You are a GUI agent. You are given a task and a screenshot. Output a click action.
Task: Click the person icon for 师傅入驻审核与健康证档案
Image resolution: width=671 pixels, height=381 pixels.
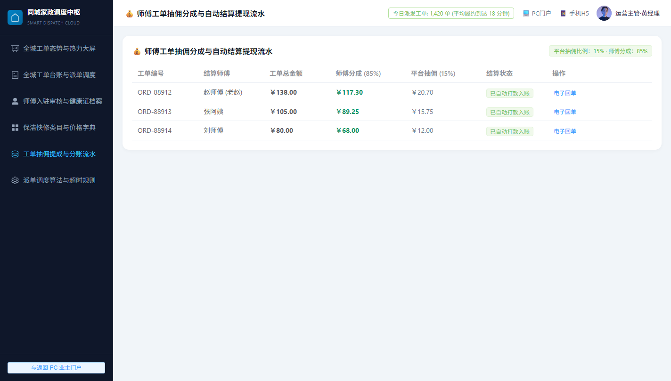15,101
